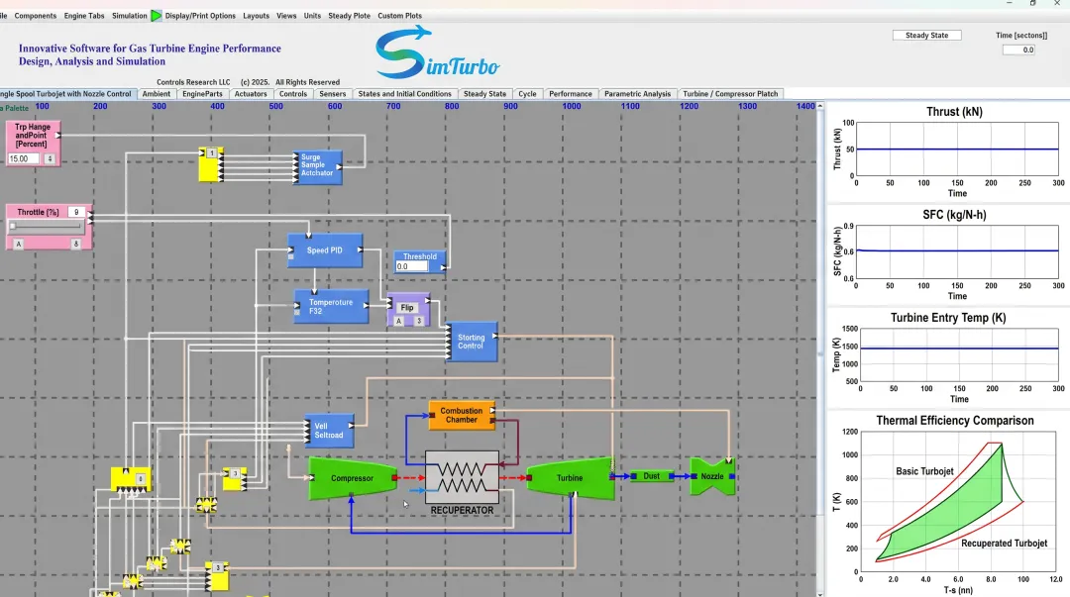The image size is (1070, 597).
Task: Switch to the Ambient tab
Action: tap(157, 94)
